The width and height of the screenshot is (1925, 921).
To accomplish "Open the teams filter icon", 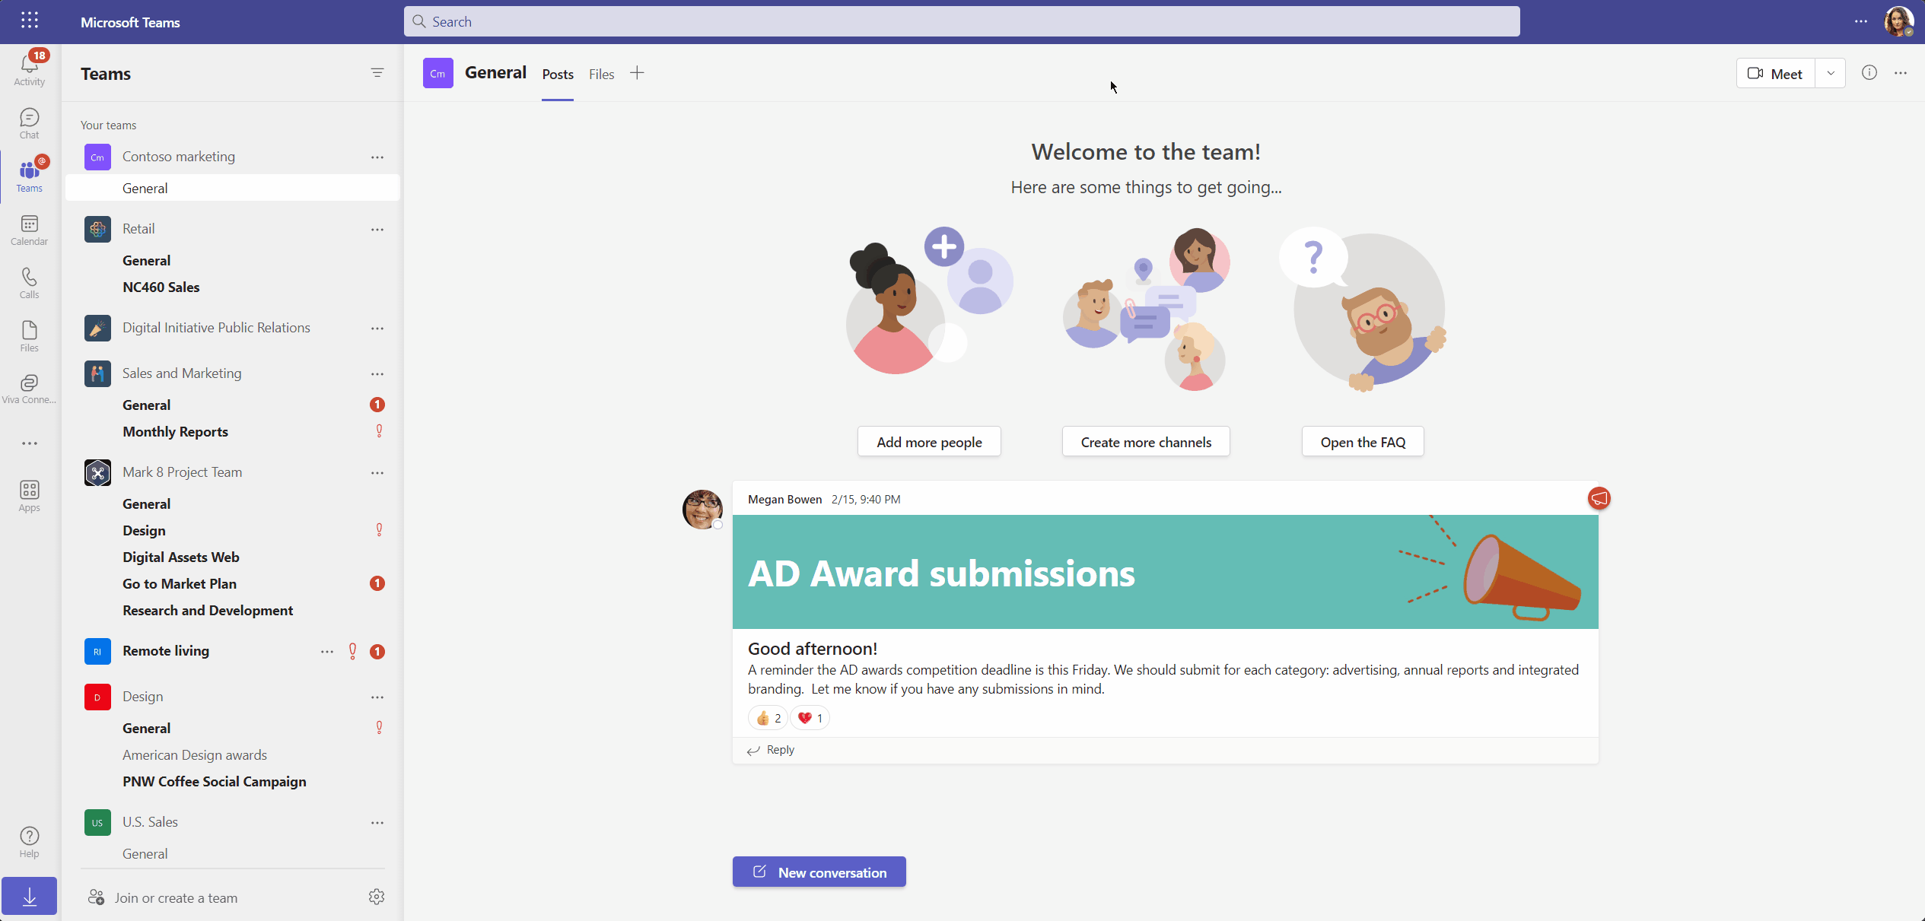I will (377, 73).
